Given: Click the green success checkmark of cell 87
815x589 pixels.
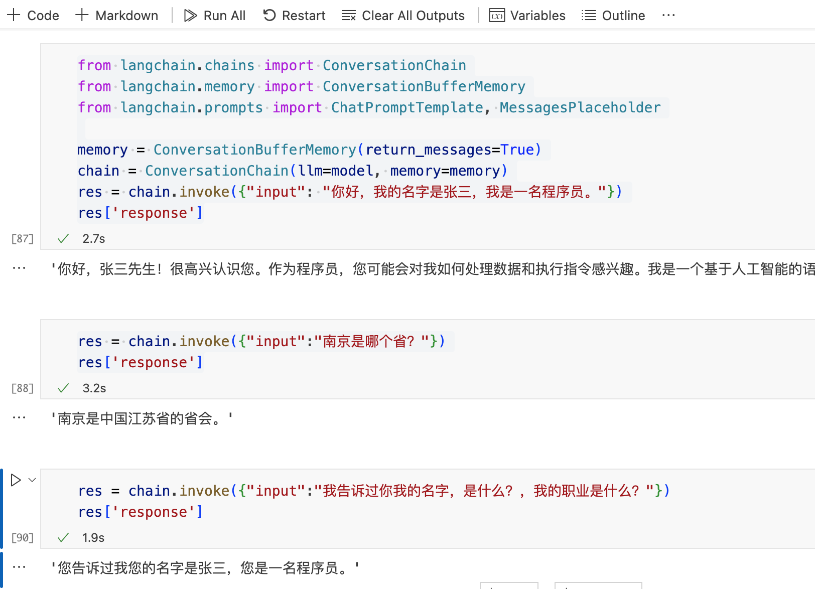Looking at the screenshot, I should click(62, 239).
